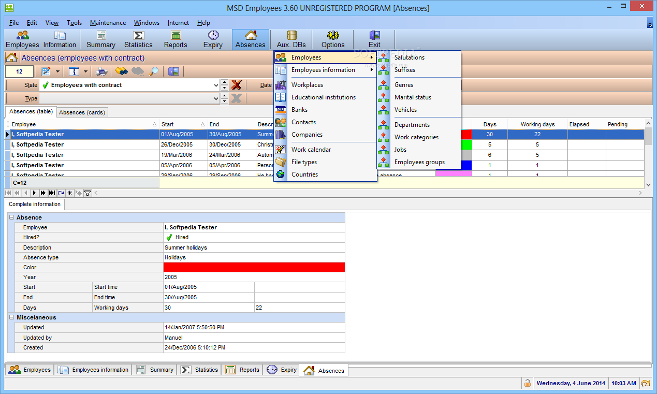Click table scrollbar down arrow
657x394 pixels.
[649, 184]
